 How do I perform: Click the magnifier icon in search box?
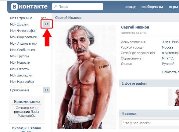pyautogui.click(x=56, y=6)
